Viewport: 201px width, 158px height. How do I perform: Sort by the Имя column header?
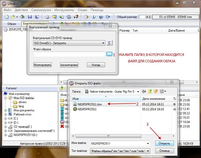coord(106,99)
